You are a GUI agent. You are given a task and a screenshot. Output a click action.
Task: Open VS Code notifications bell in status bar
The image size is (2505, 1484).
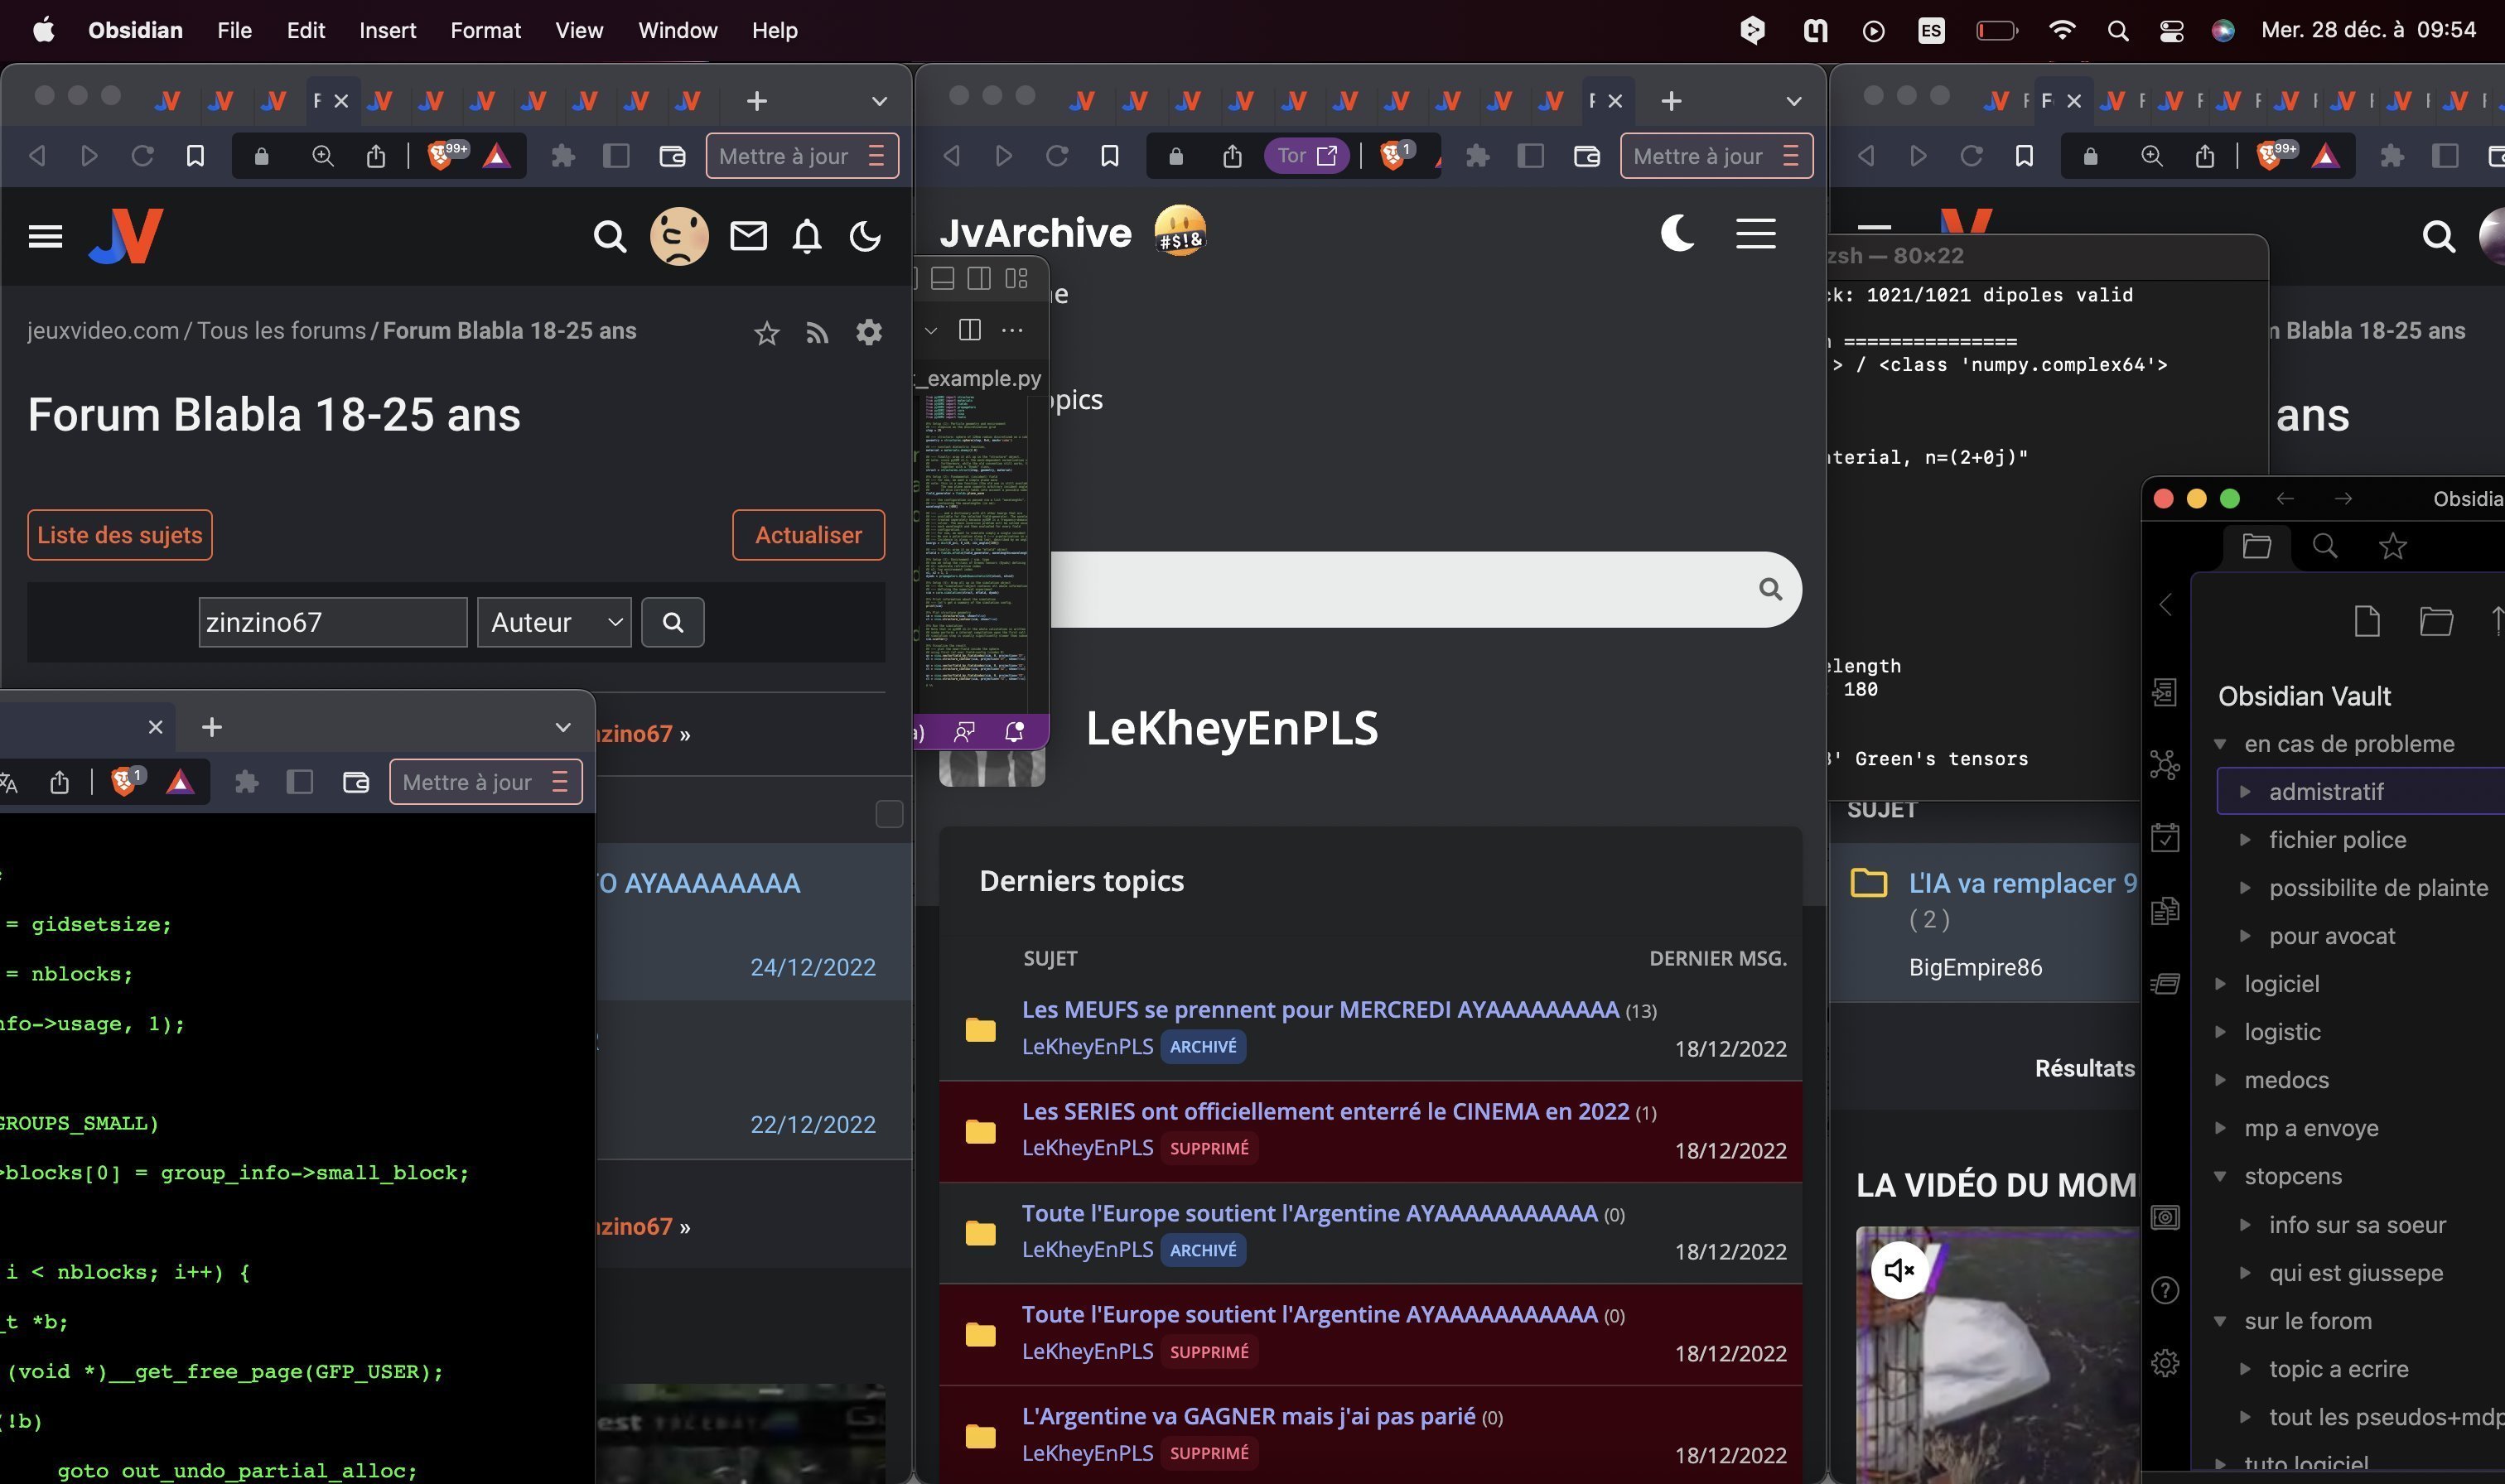pos(1014,732)
